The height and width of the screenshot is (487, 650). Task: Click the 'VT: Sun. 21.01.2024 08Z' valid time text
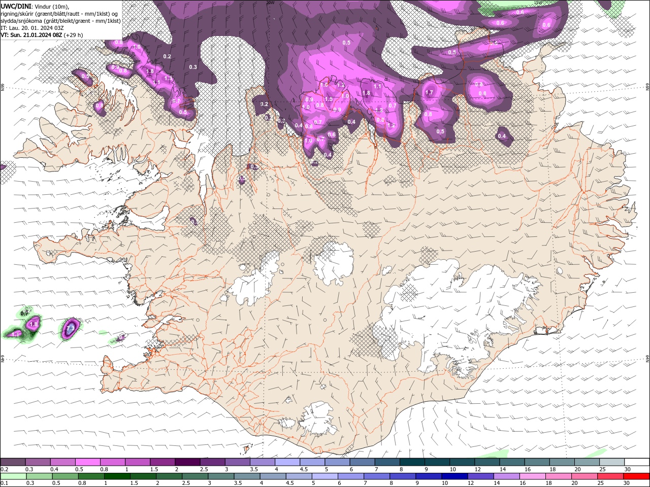31,35
